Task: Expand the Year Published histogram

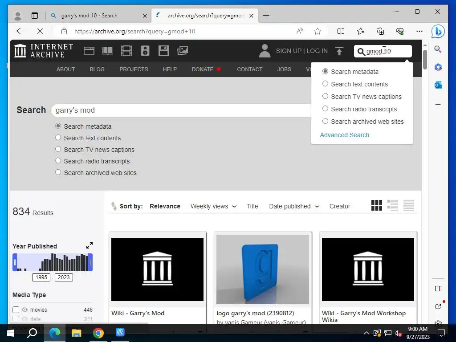Action: point(90,245)
